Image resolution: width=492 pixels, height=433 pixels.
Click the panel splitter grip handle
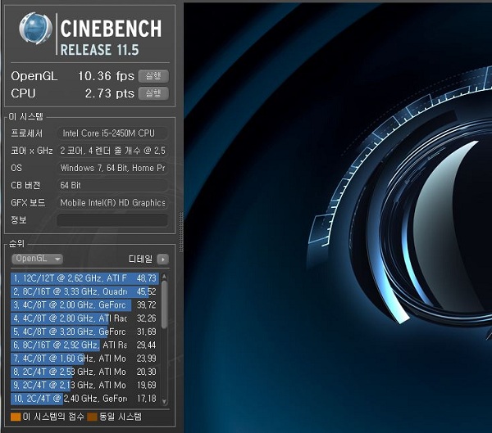click(x=181, y=232)
